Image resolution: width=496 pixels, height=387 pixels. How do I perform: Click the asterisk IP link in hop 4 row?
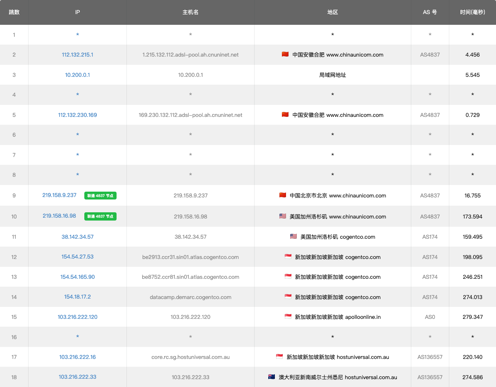click(78, 95)
